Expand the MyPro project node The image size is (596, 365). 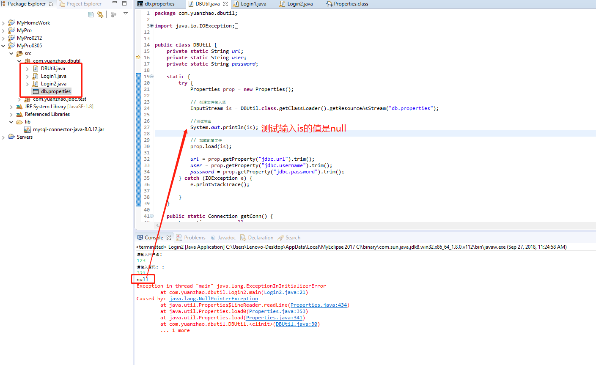[x=3, y=30]
